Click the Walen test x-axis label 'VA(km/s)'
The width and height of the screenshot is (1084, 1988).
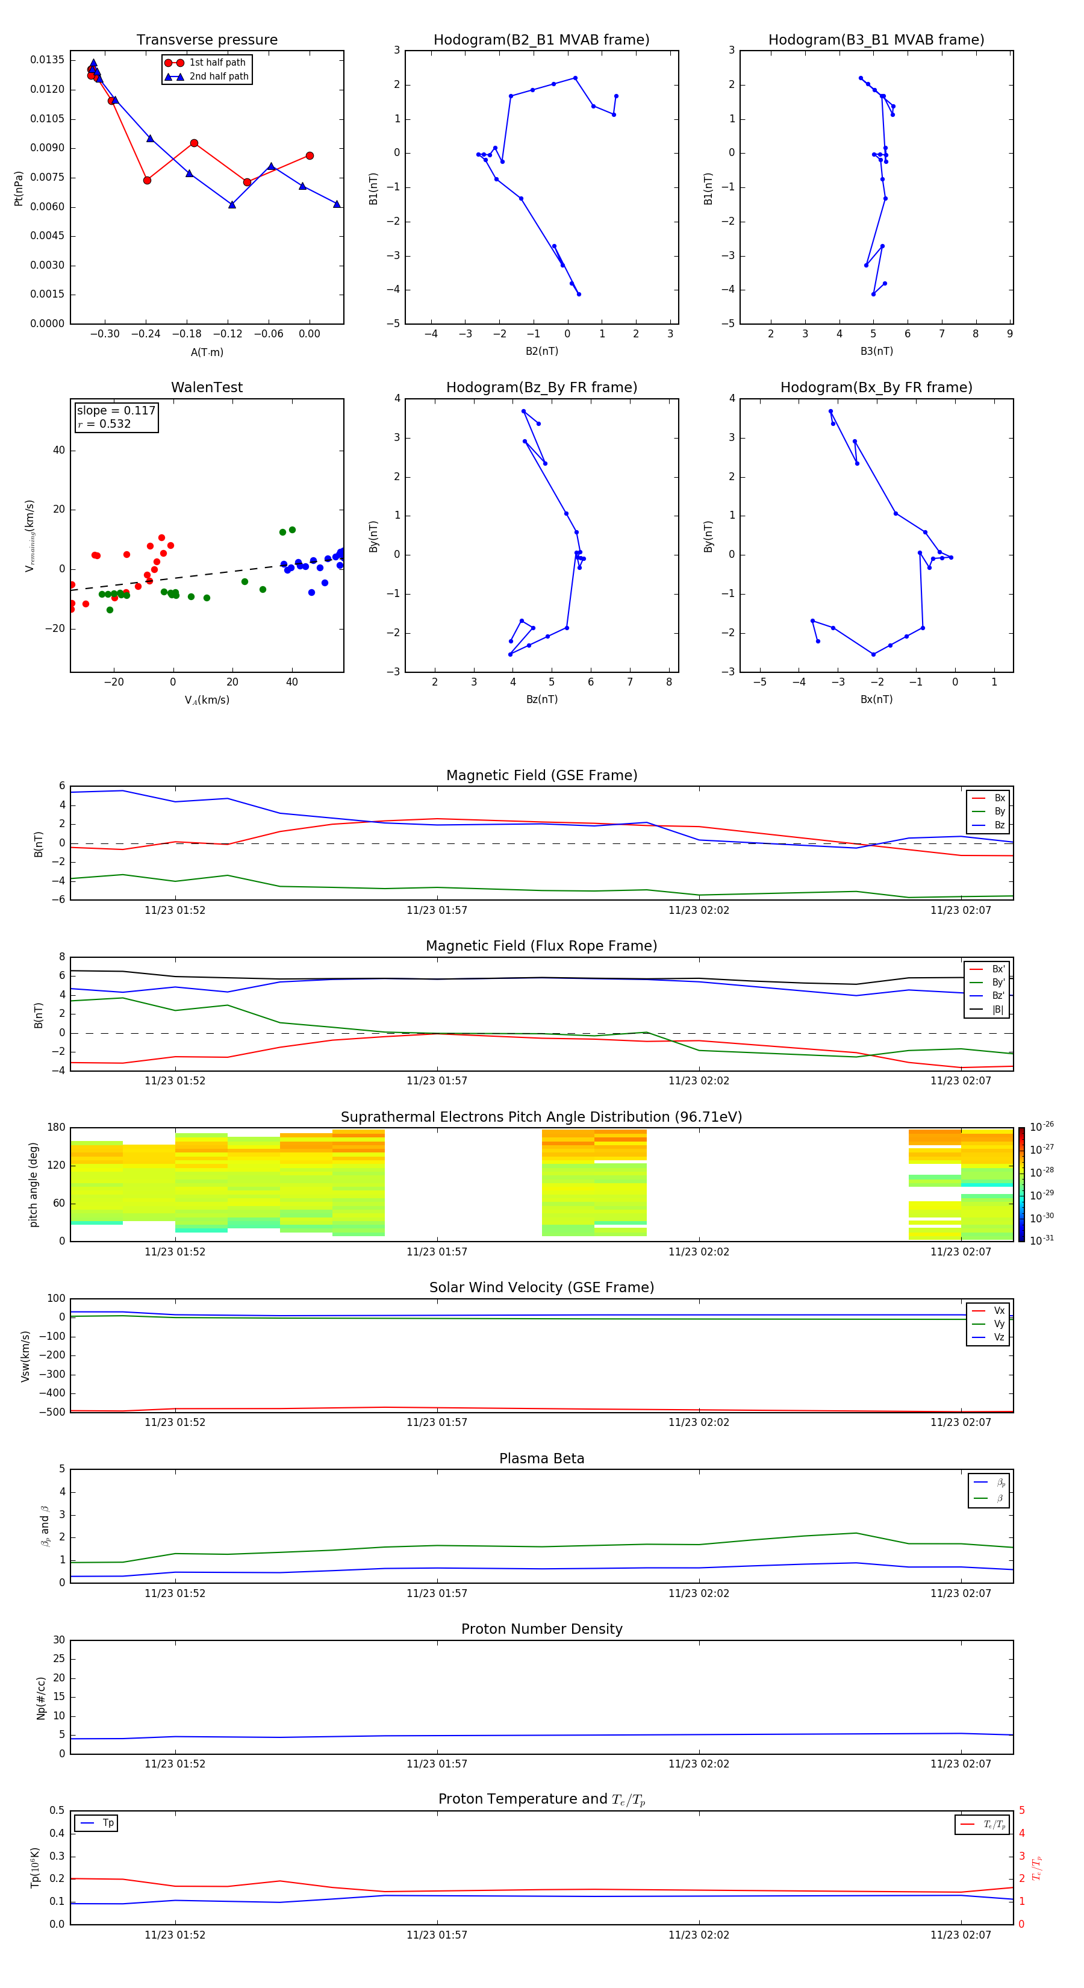click(207, 700)
